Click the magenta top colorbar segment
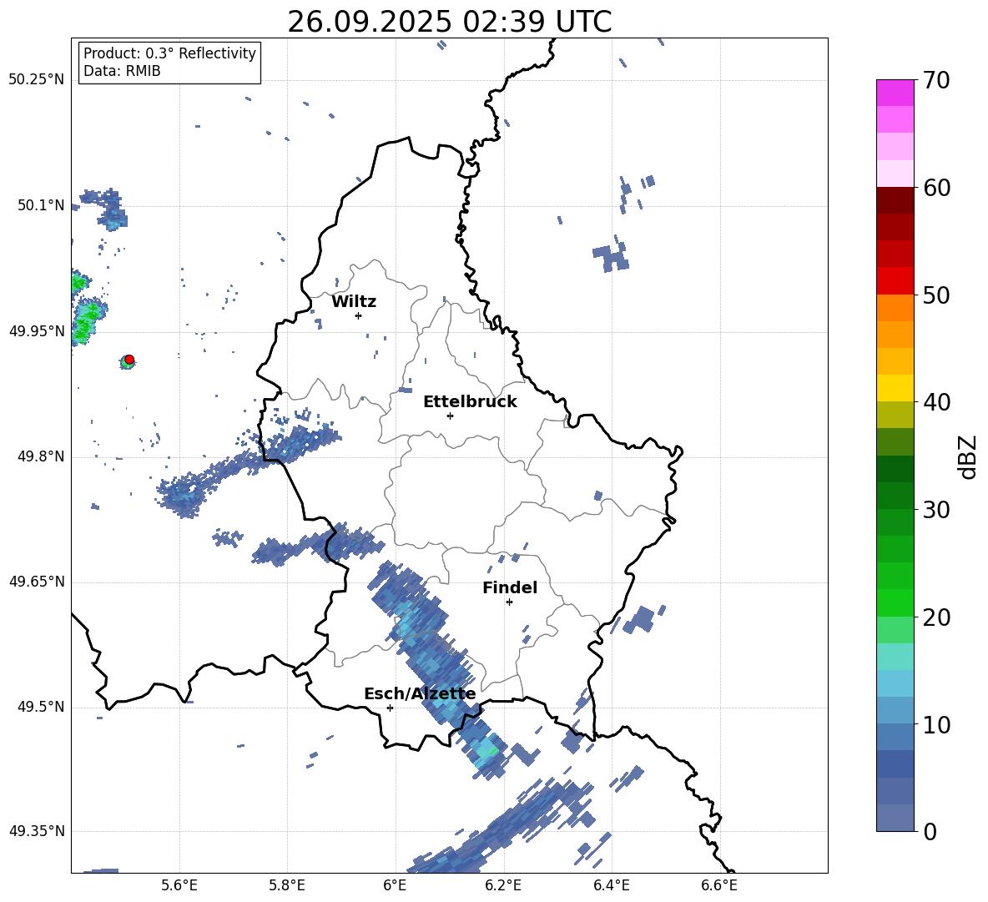 (895, 93)
